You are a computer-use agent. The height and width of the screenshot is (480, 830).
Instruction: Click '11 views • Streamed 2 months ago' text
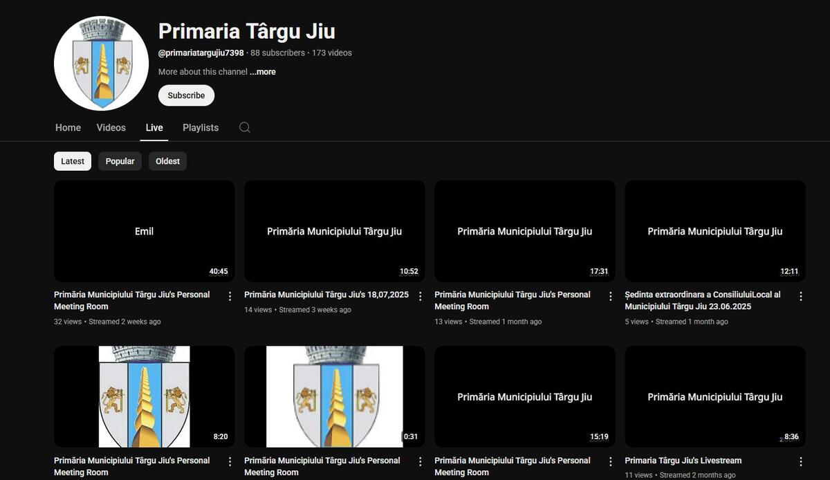pyautogui.click(x=680, y=475)
